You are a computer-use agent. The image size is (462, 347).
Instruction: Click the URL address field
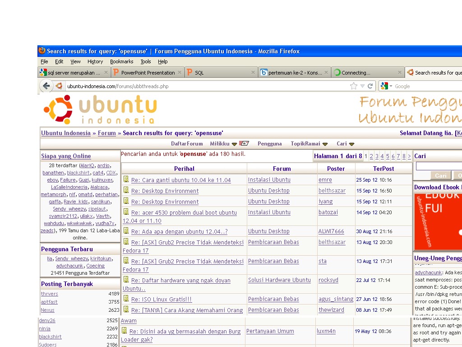click(206, 86)
